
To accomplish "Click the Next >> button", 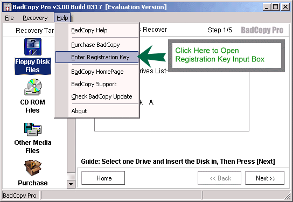I will pos(264,178).
